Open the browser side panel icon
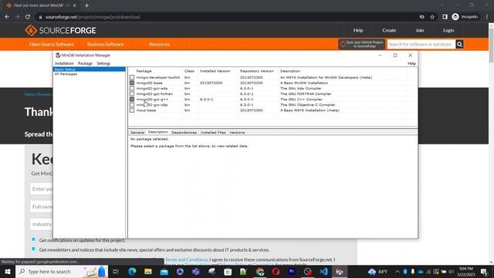This screenshot has width=494, height=278. [x=445, y=17]
